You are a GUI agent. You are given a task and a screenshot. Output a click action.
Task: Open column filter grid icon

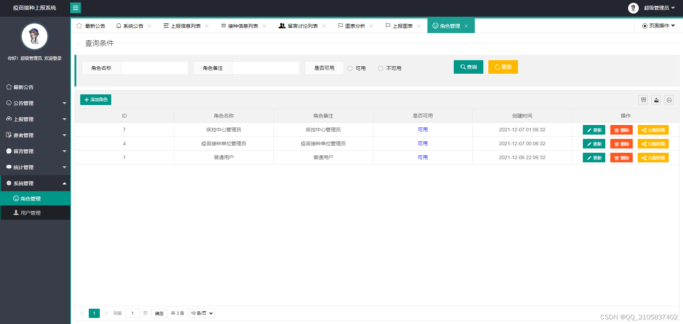(643, 100)
